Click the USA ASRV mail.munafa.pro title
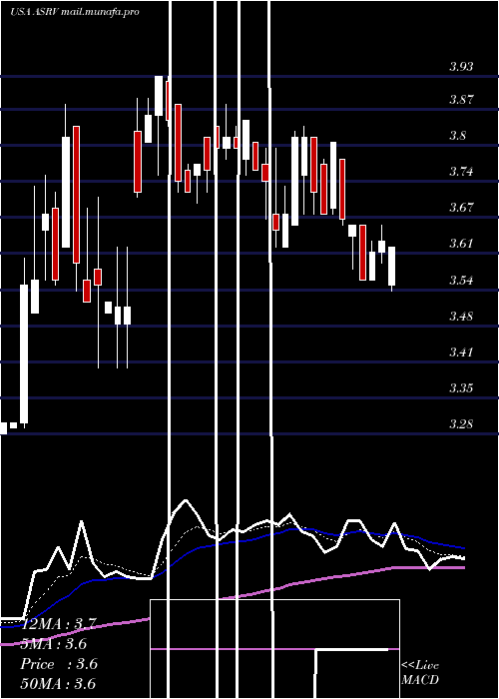499x699 pixels. tap(75, 12)
